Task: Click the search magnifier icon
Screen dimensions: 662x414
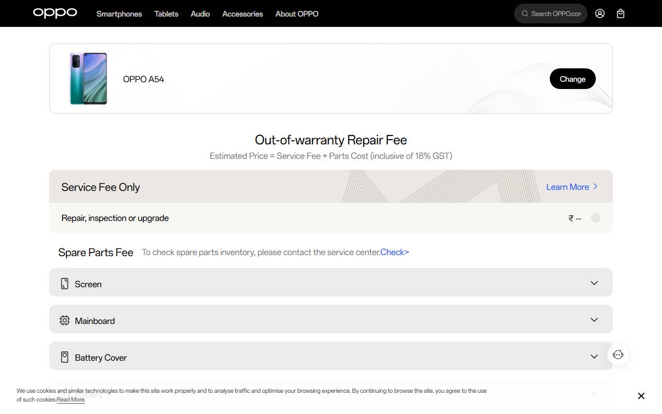Action: 525,13
